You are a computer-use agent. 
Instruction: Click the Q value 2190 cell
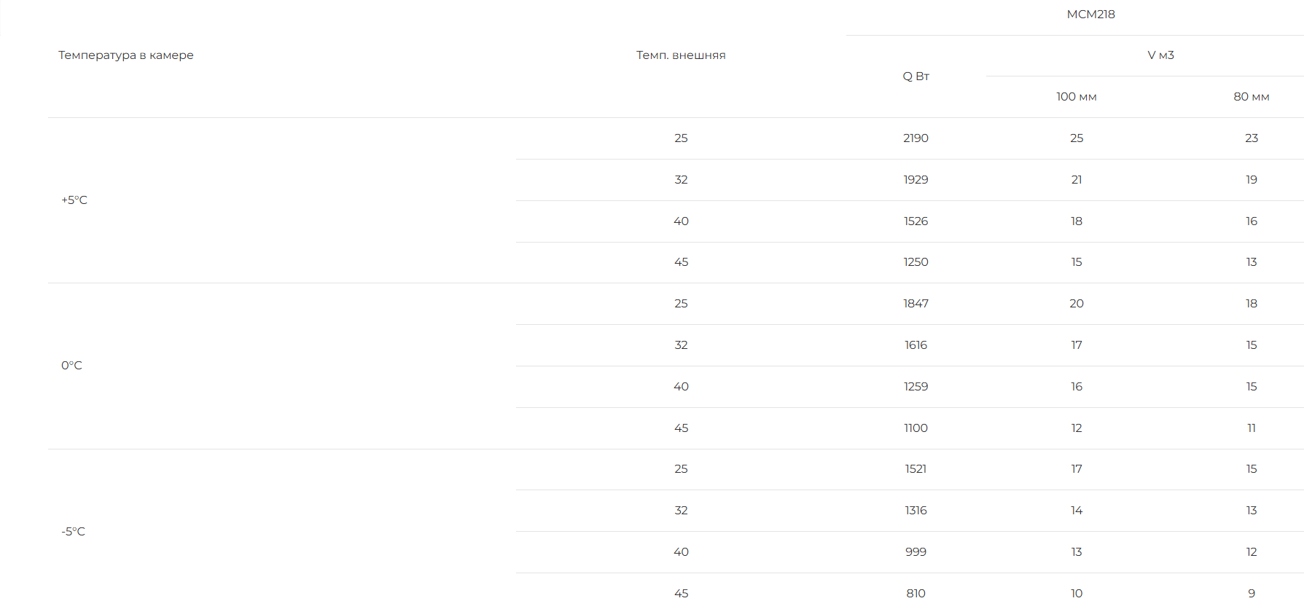(x=915, y=138)
